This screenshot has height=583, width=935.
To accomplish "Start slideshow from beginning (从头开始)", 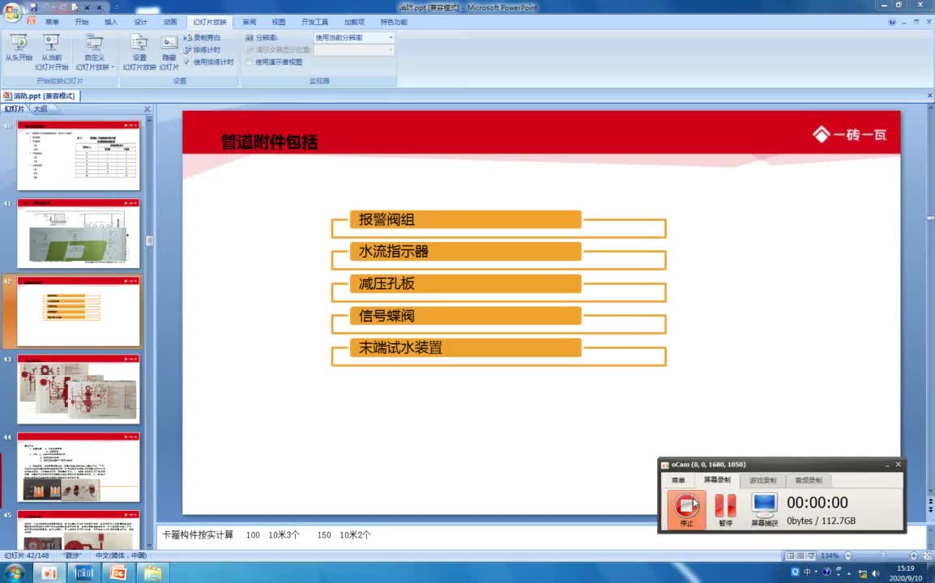I will [19, 49].
